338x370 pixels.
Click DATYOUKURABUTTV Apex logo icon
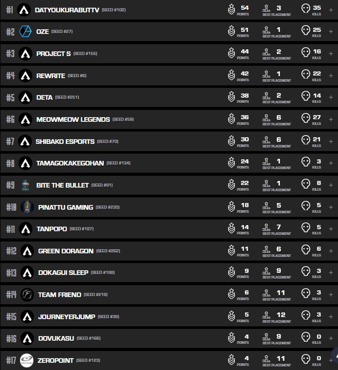(24, 10)
